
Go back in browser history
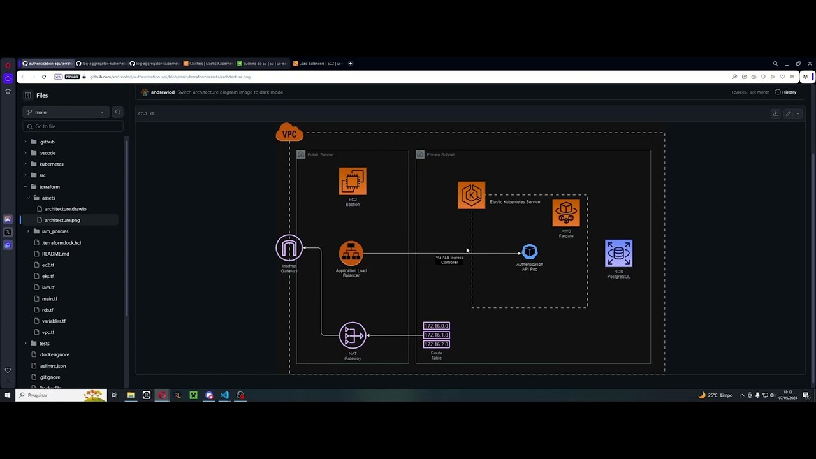coord(22,76)
